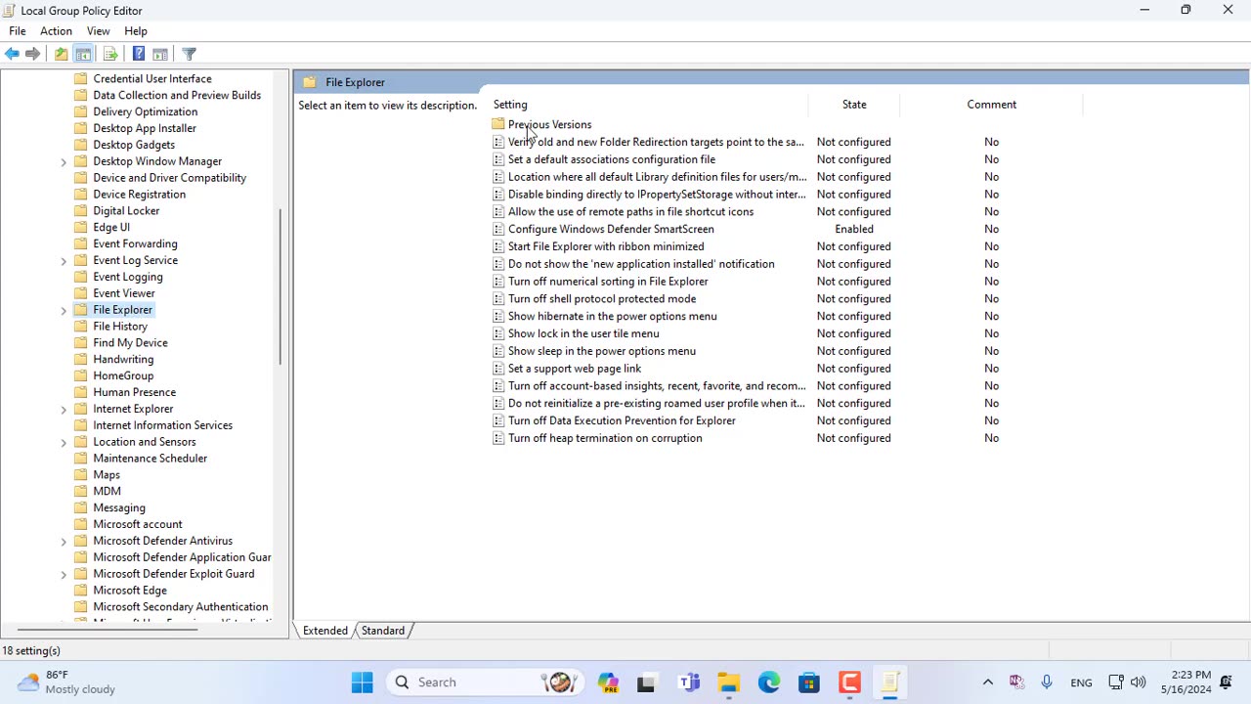
Task: Click the policy icon beside Turn off heap termination
Action: (x=498, y=438)
